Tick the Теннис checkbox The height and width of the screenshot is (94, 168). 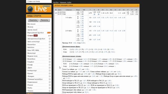coord(50,91)
